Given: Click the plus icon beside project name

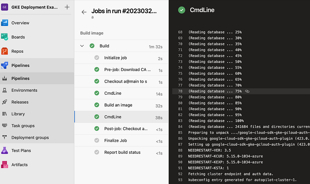Looking at the screenshot, I should [x=67, y=7].
